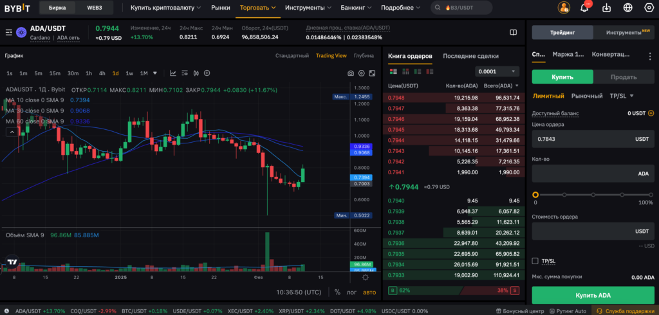Image resolution: width=659 pixels, height=315 pixels.
Task: Toggle the percent scale on chart
Action: pos(337,292)
